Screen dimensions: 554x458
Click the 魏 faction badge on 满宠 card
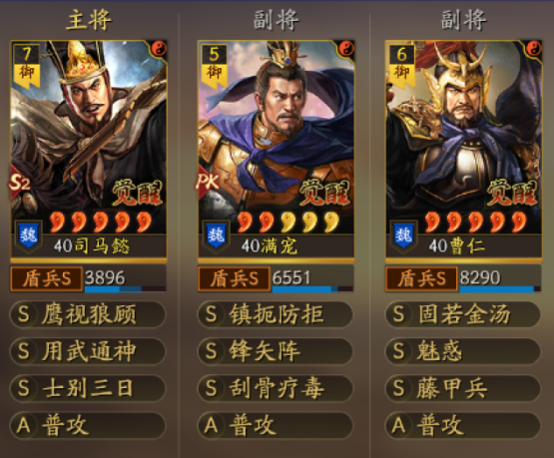pyautogui.click(x=216, y=235)
